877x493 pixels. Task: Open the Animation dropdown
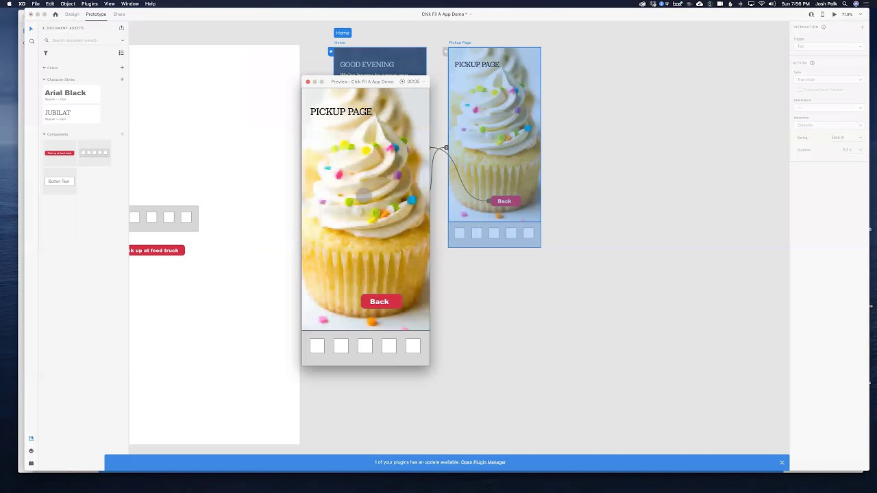coord(829,125)
